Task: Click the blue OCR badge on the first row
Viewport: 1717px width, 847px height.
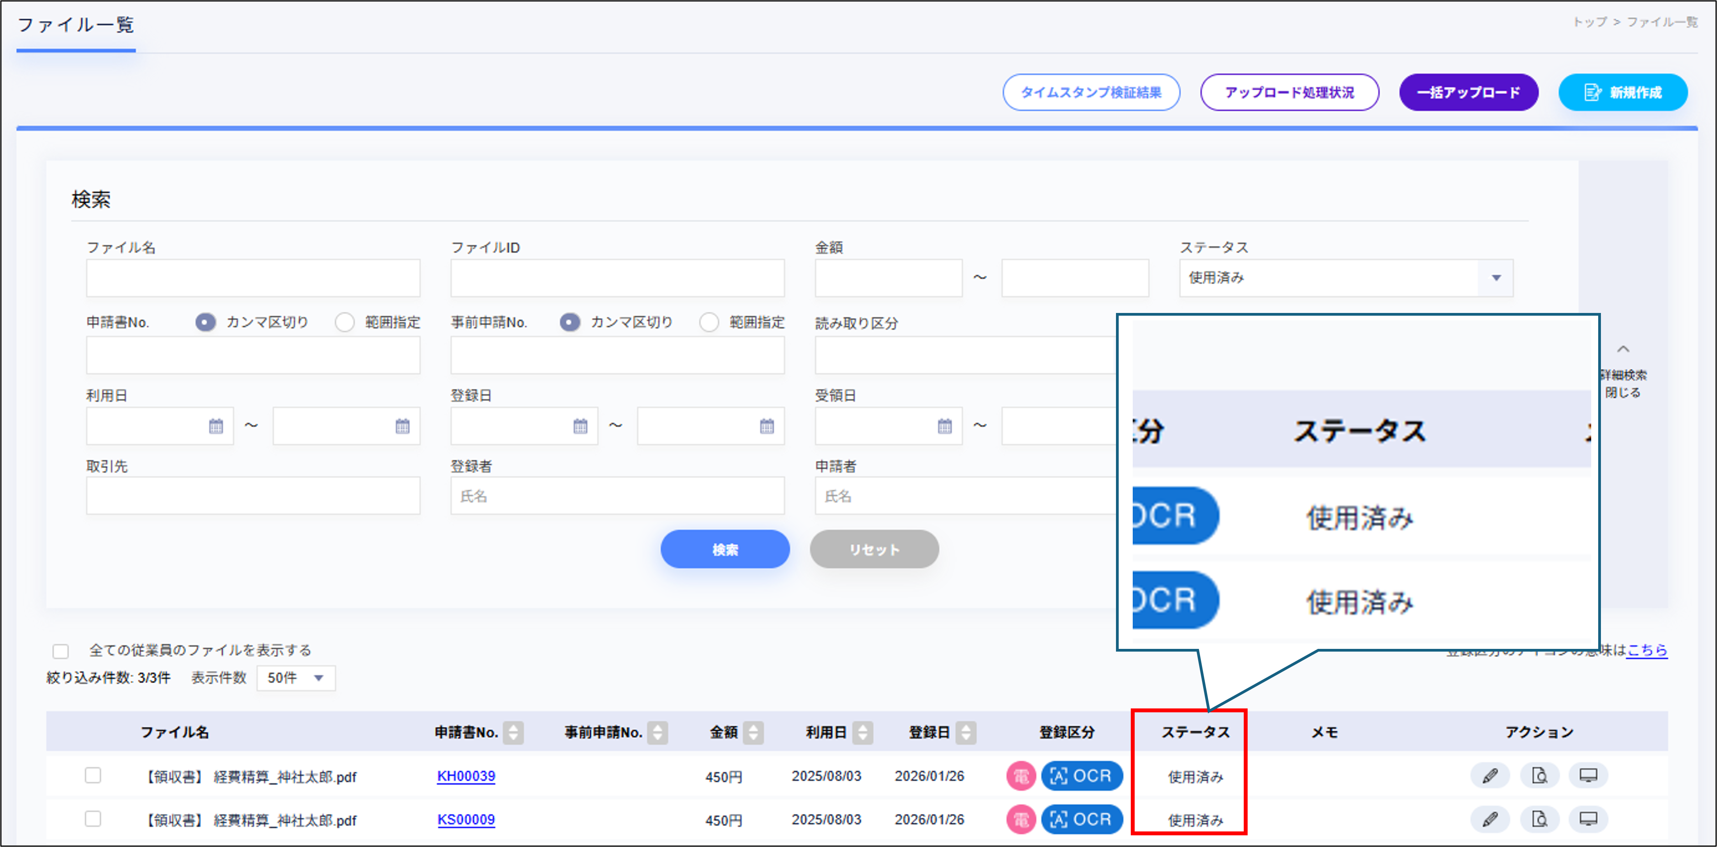Action: [1081, 775]
